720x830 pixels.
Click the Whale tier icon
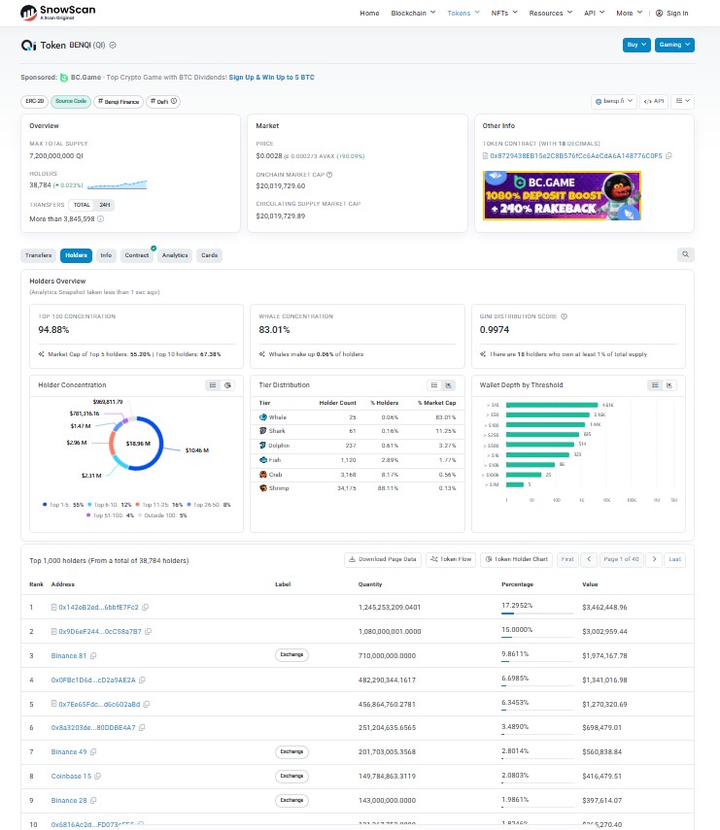(262, 417)
